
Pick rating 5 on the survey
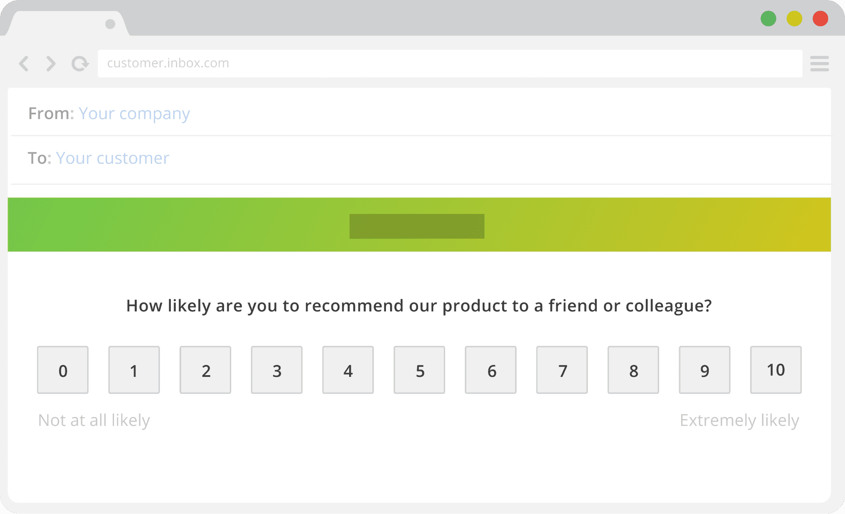coord(419,370)
